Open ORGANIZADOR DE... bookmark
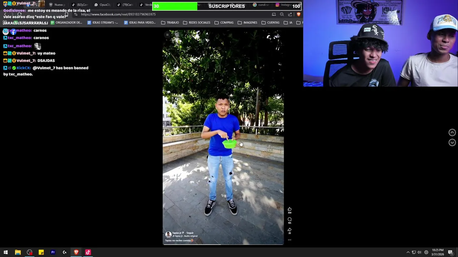Viewport: 458px width, 257px height. [x=67, y=22]
